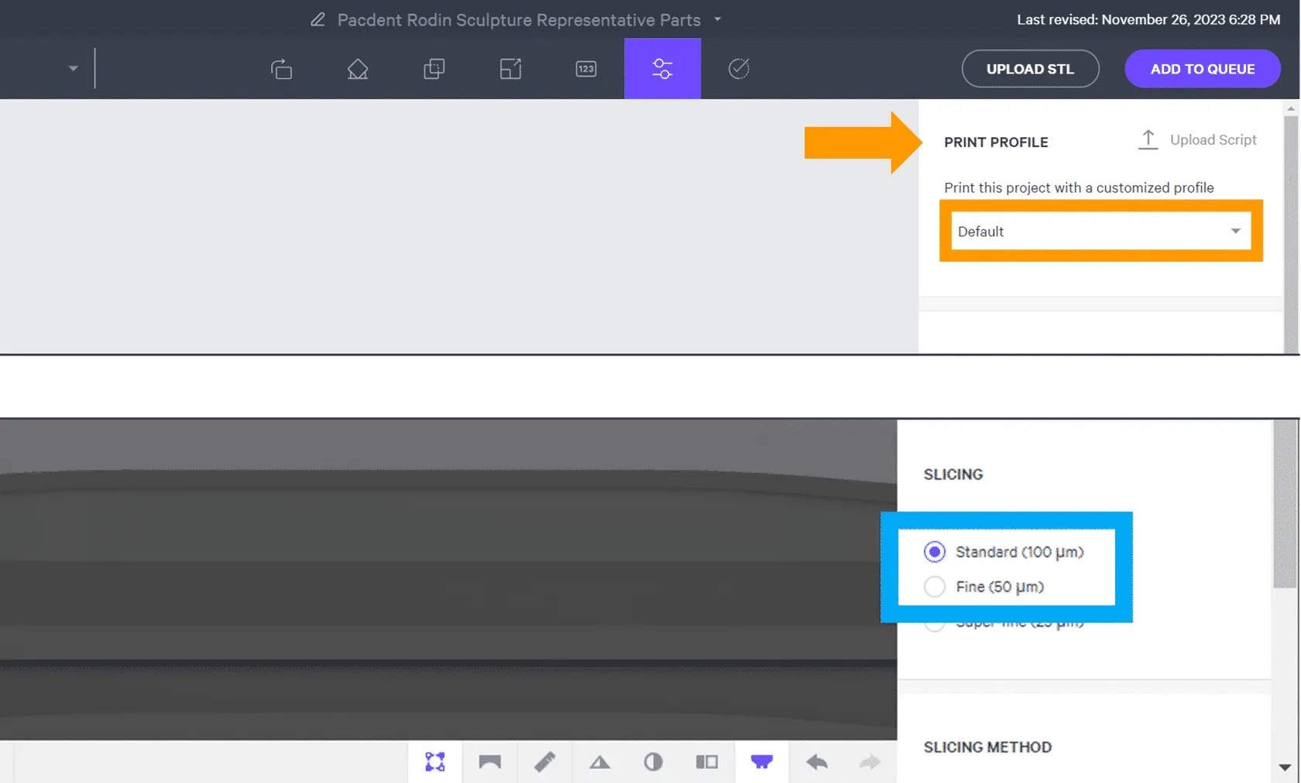Click the upper panel scroll-up arrow
Image resolution: width=1301 pixels, height=783 pixels.
coord(1290,108)
